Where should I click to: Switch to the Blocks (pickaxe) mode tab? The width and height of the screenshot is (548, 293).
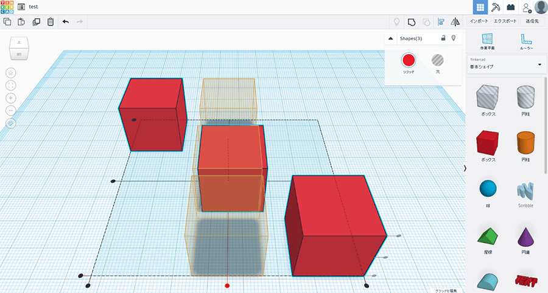tap(496, 7)
